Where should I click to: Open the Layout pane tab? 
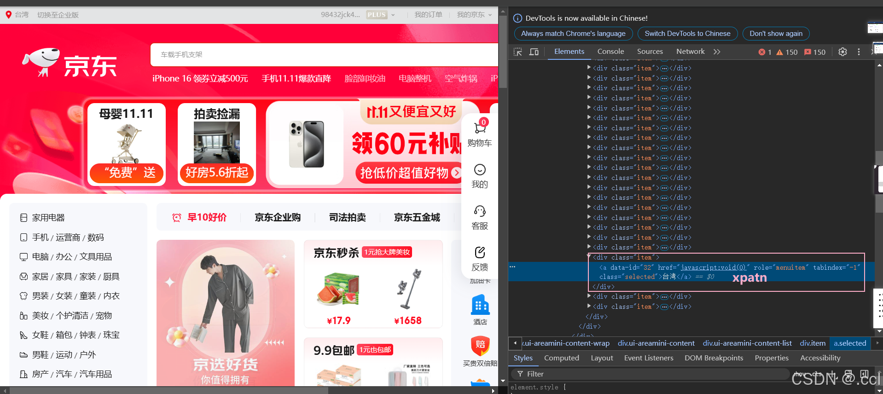point(602,358)
